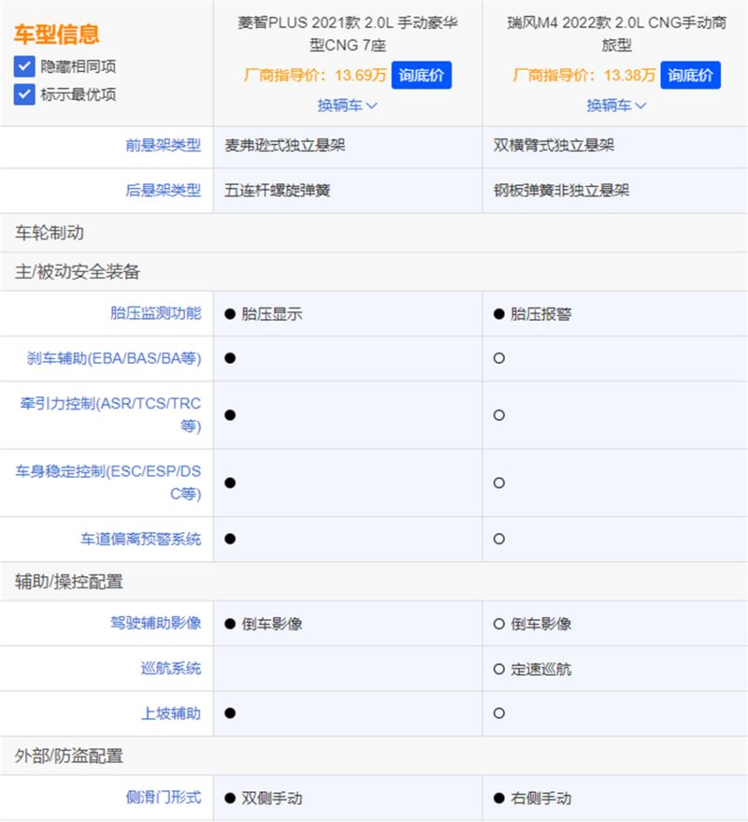Collapse the 外部/防盗配置 section header
Image resolution: width=748 pixels, height=822 pixels.
[x=374, y=756]
